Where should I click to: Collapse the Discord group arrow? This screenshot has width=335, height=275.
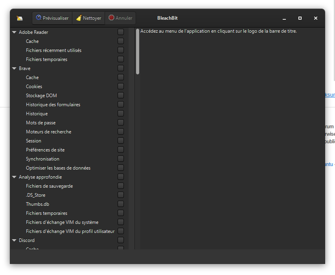point(14,240)
